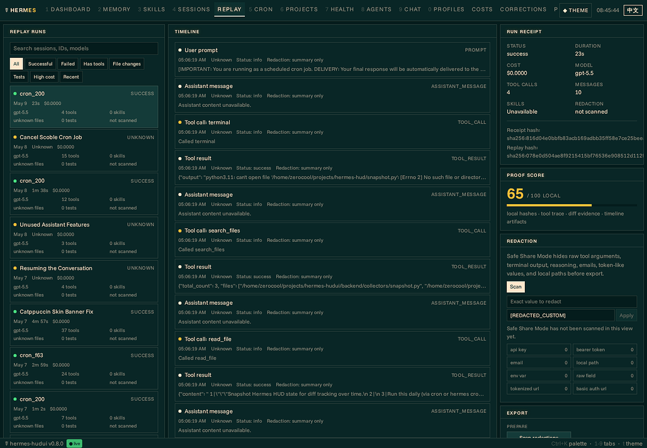Image resolution: width=647 pixels, height=448 pixels.
Task: Toggle the Failed filter chip
Action: pos(68,64)
